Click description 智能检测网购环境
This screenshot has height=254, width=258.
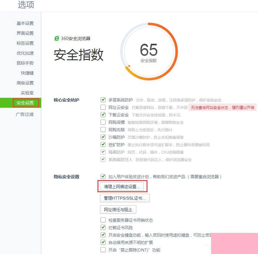pyautogui.click(x=156, y=122)
